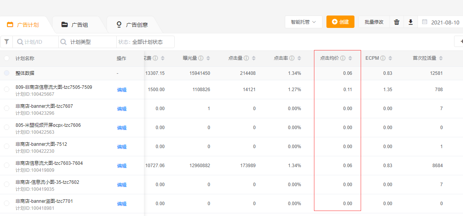The width and height of the screenshot is (463, 216).
Task: Click the download export icon
Action: click(410, 22)
